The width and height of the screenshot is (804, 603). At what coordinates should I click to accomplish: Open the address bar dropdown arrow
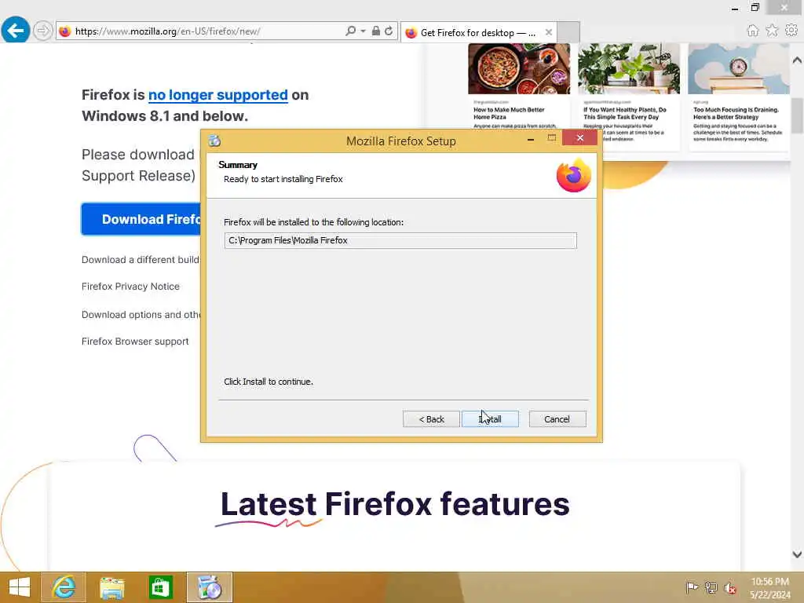click(x=363, y=31)
